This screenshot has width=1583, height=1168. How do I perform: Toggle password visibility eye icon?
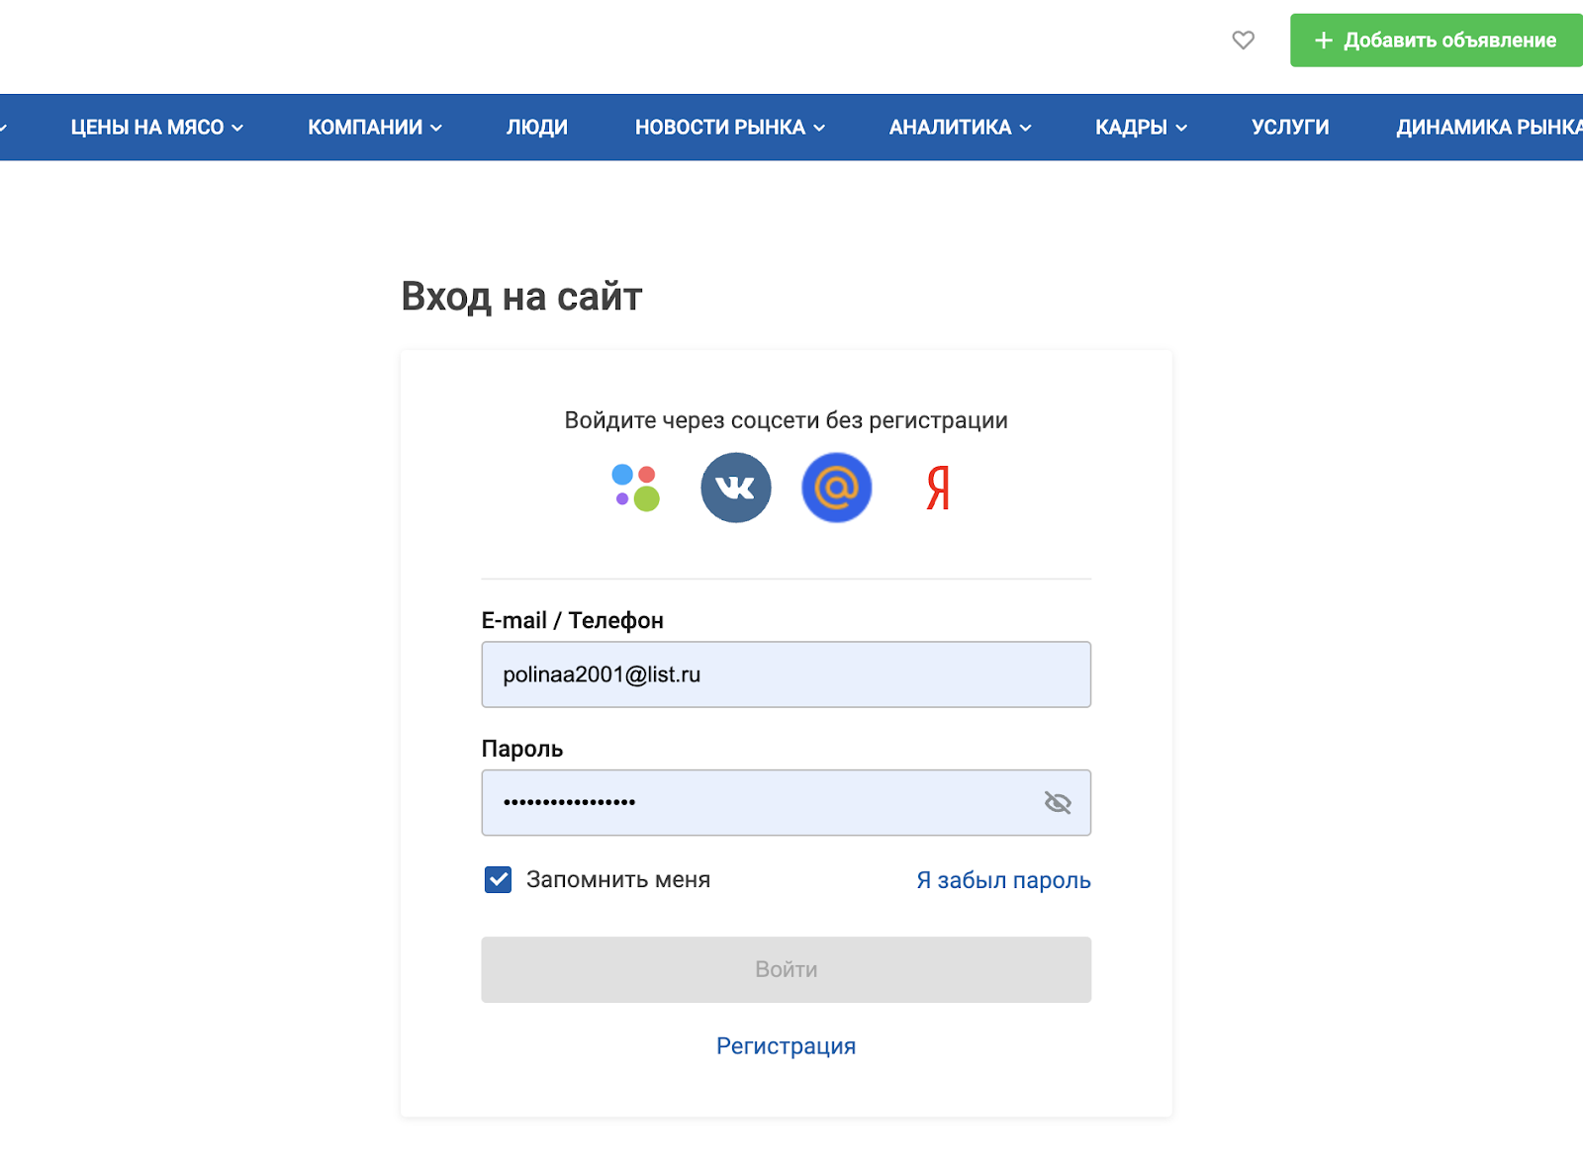click(1058, 802)
